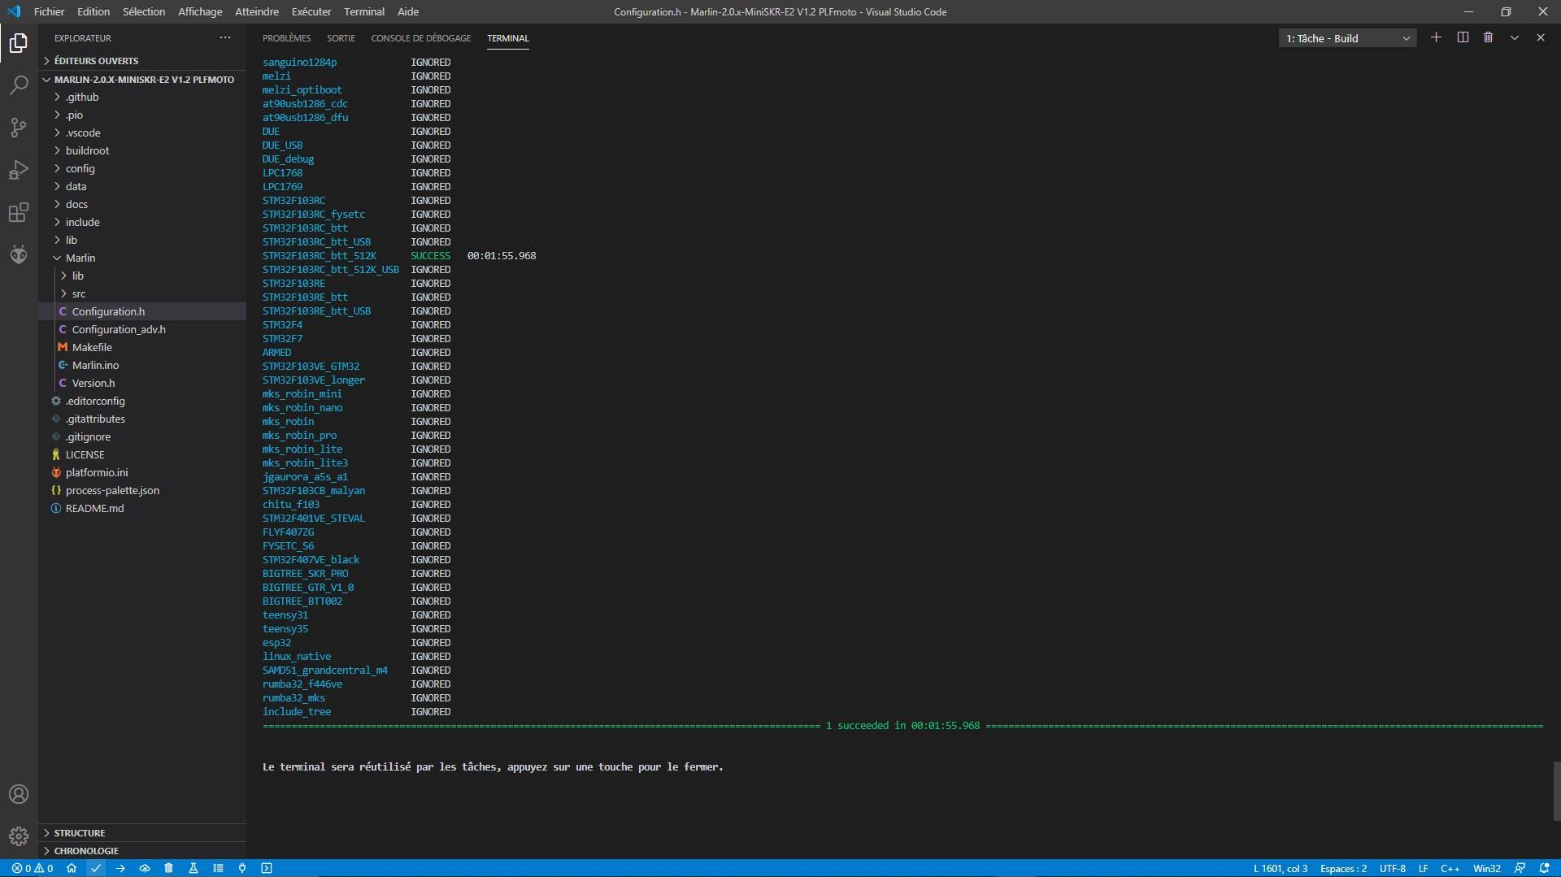Viewport: 1561px width, 877px height.
Task: Open Configuration_adv.h file
Action: click(142, 329)
